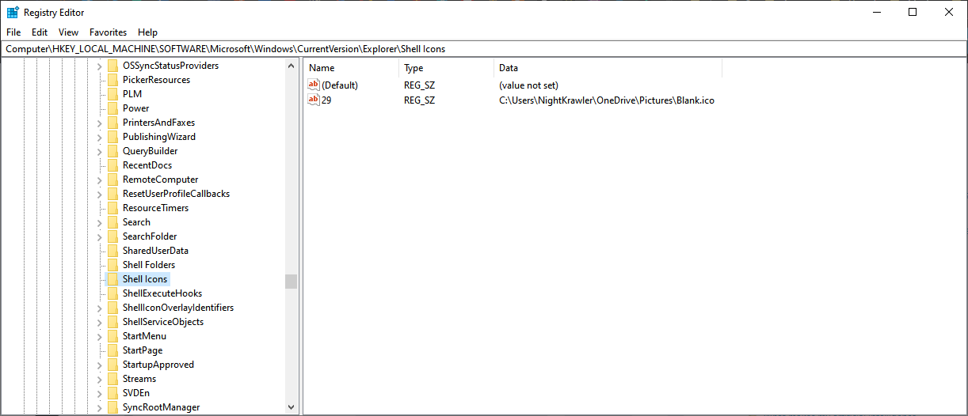Click the Registry Editor title bar icon
Image resolution: width=968 pixels, height=416 pixels.
13,13
